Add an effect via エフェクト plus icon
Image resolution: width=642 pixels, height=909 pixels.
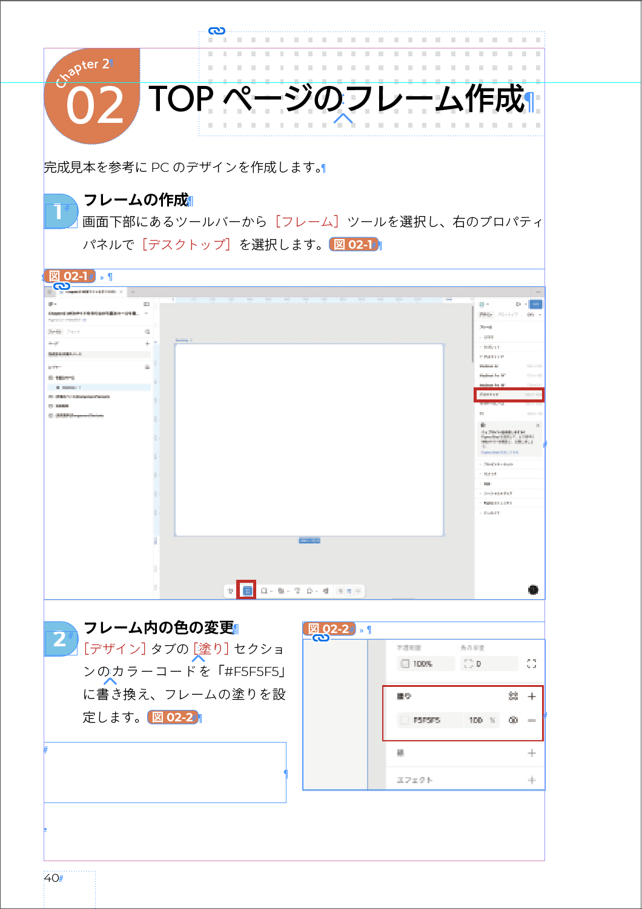click(x=532, y=780)
